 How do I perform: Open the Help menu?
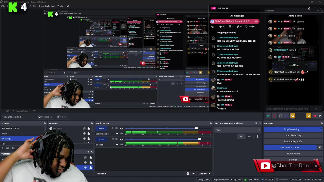(x=68, y=6)
